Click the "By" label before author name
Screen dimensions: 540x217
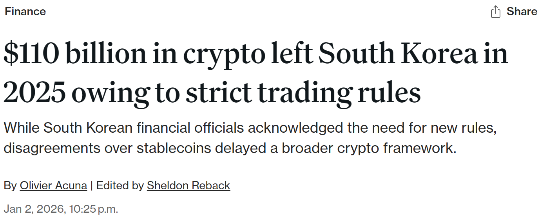(10, 185)
